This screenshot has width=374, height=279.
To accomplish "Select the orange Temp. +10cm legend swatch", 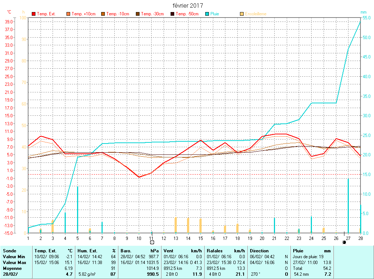I will 68,14.
